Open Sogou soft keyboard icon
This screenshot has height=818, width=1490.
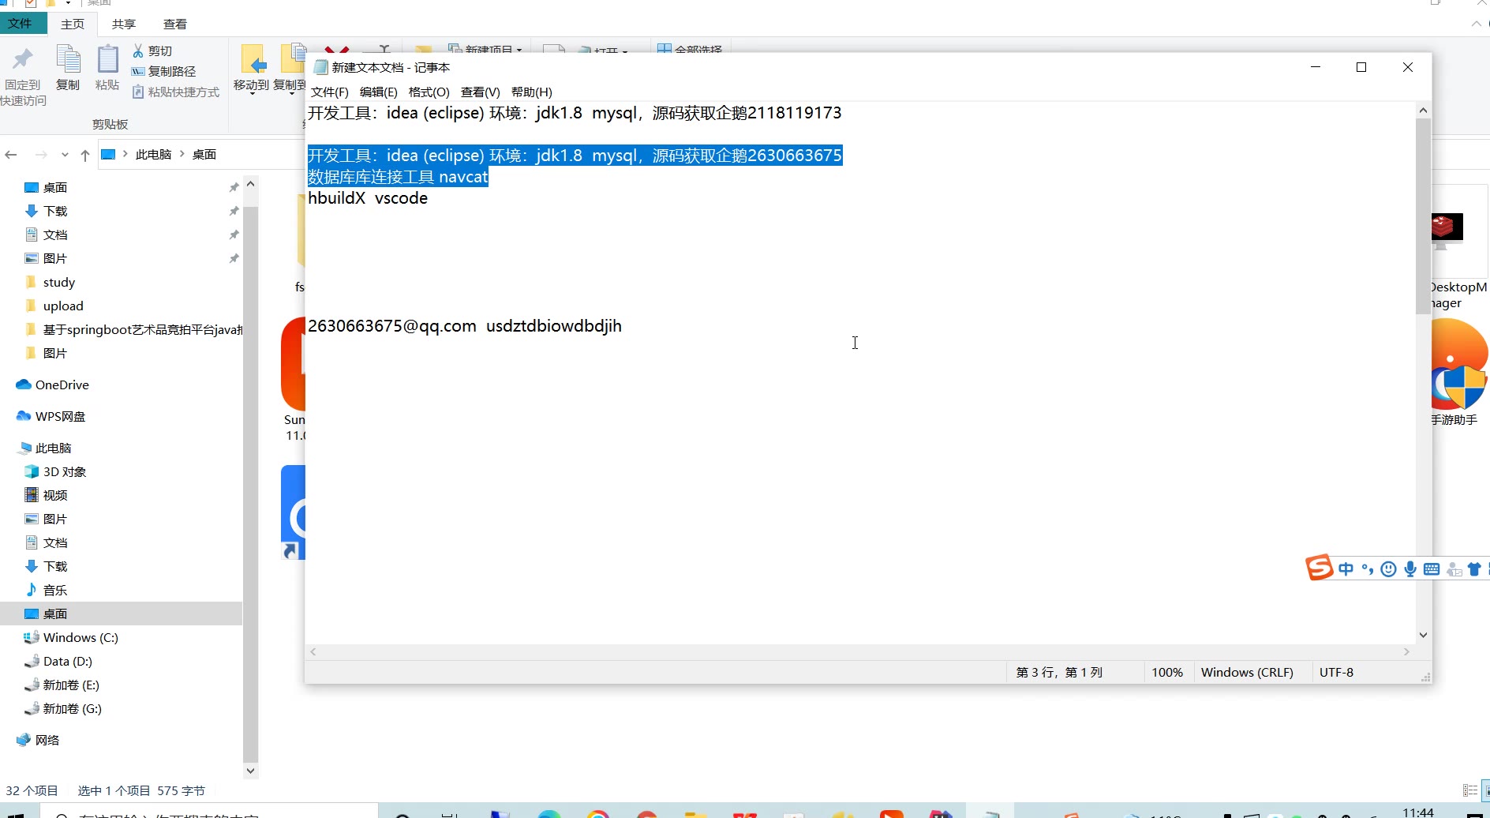1432,569
